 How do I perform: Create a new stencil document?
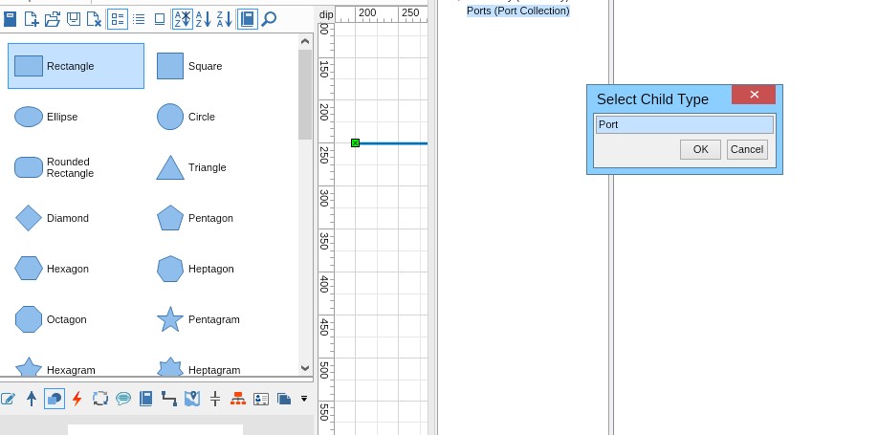(32, 19)
